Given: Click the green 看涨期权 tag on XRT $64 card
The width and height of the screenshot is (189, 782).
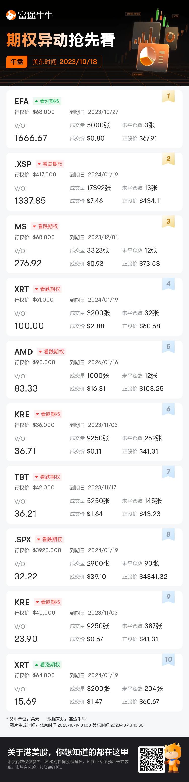Looking at the screenshot, I should (48, 665).
